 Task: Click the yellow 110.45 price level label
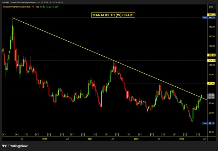[x=212, y=55]
